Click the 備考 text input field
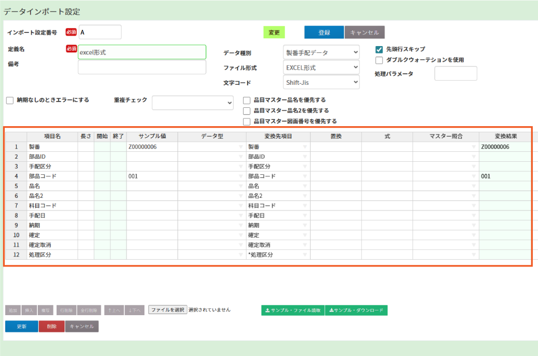 142,67
